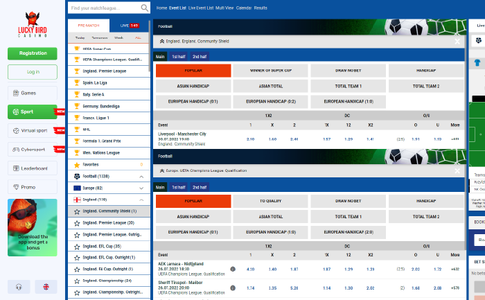
Task: Favorite England. FA Cup. Outright with star
Action: tap(77, 270)
